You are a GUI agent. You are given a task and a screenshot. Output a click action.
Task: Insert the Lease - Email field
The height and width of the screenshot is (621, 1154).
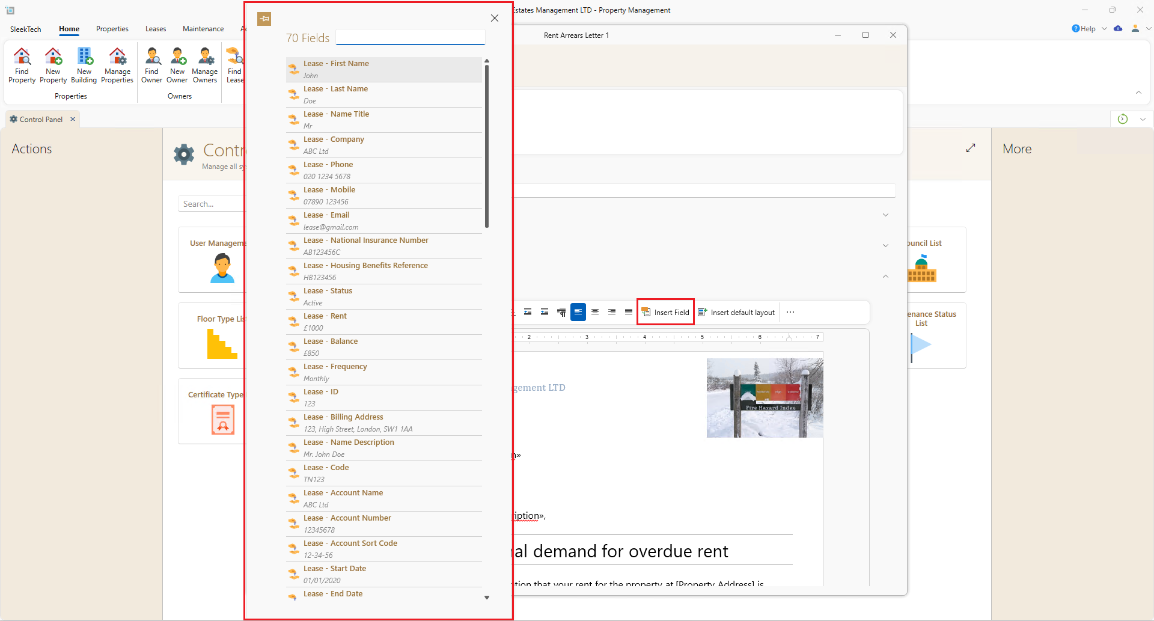coord(384,221)
